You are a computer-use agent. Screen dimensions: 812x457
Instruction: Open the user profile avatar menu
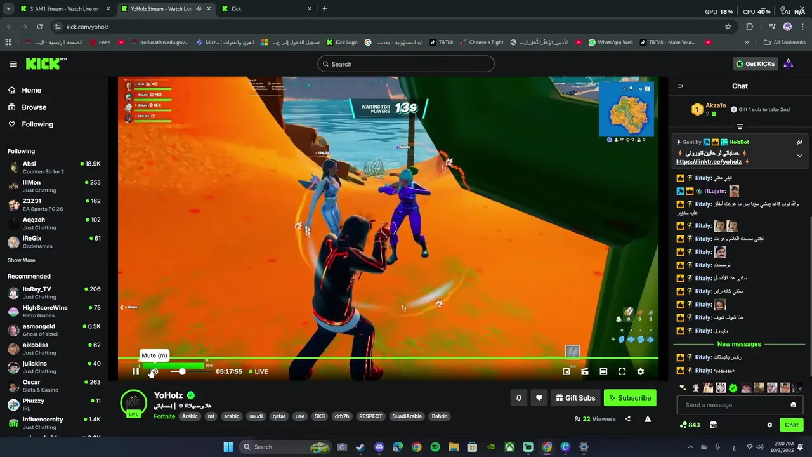[789, 63]
